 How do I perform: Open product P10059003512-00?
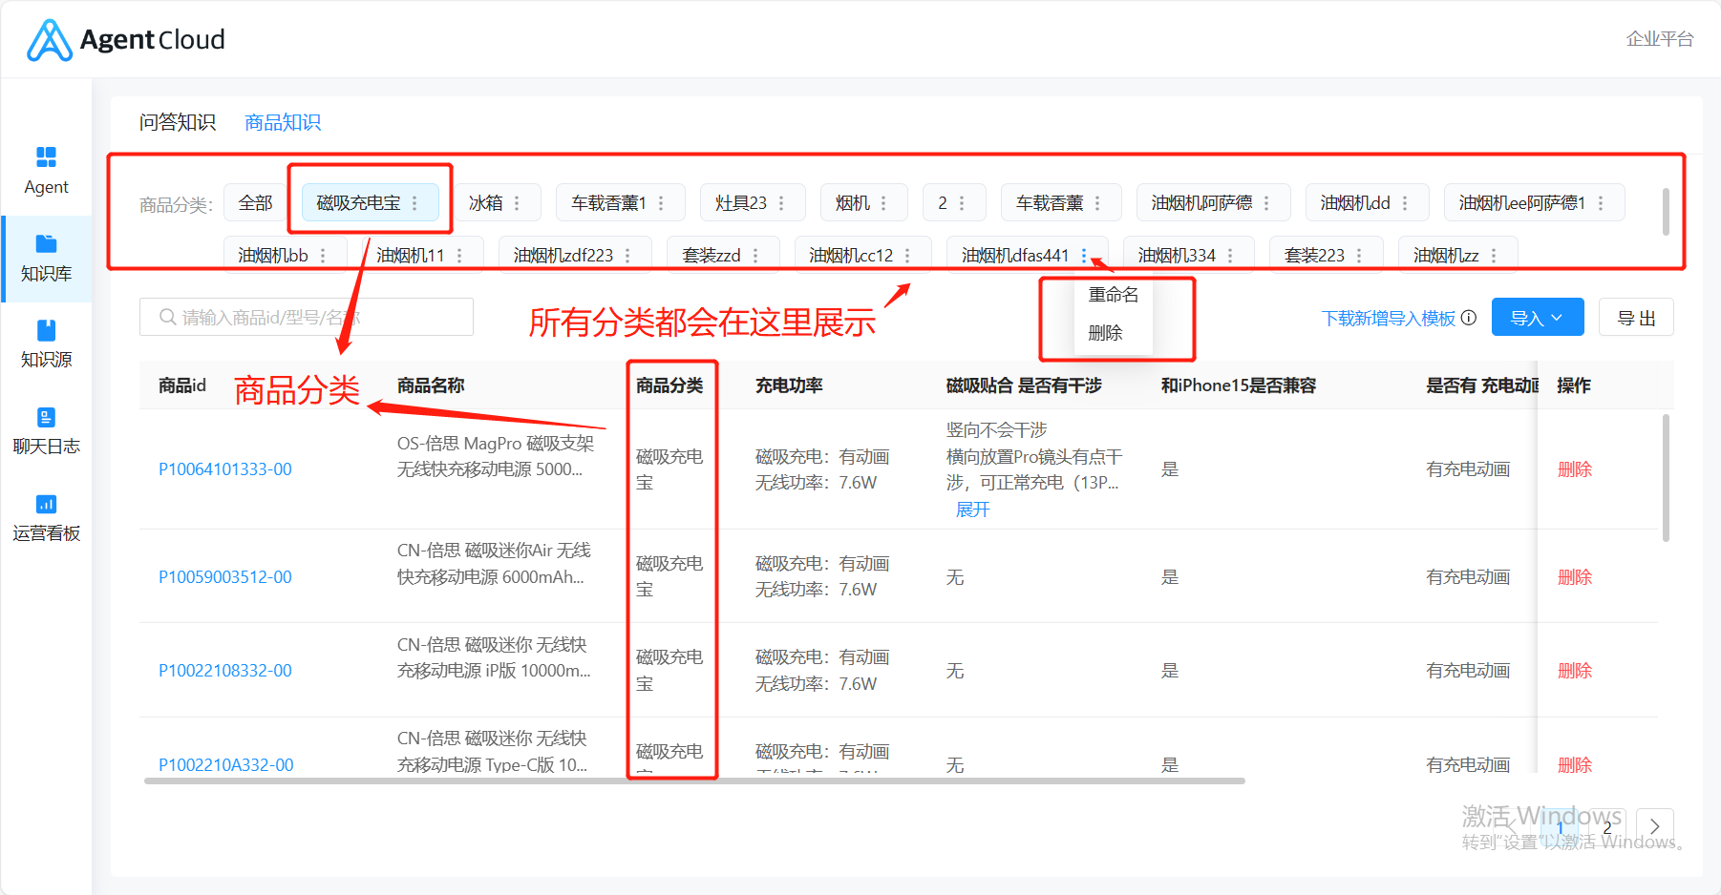click(225, 577)
